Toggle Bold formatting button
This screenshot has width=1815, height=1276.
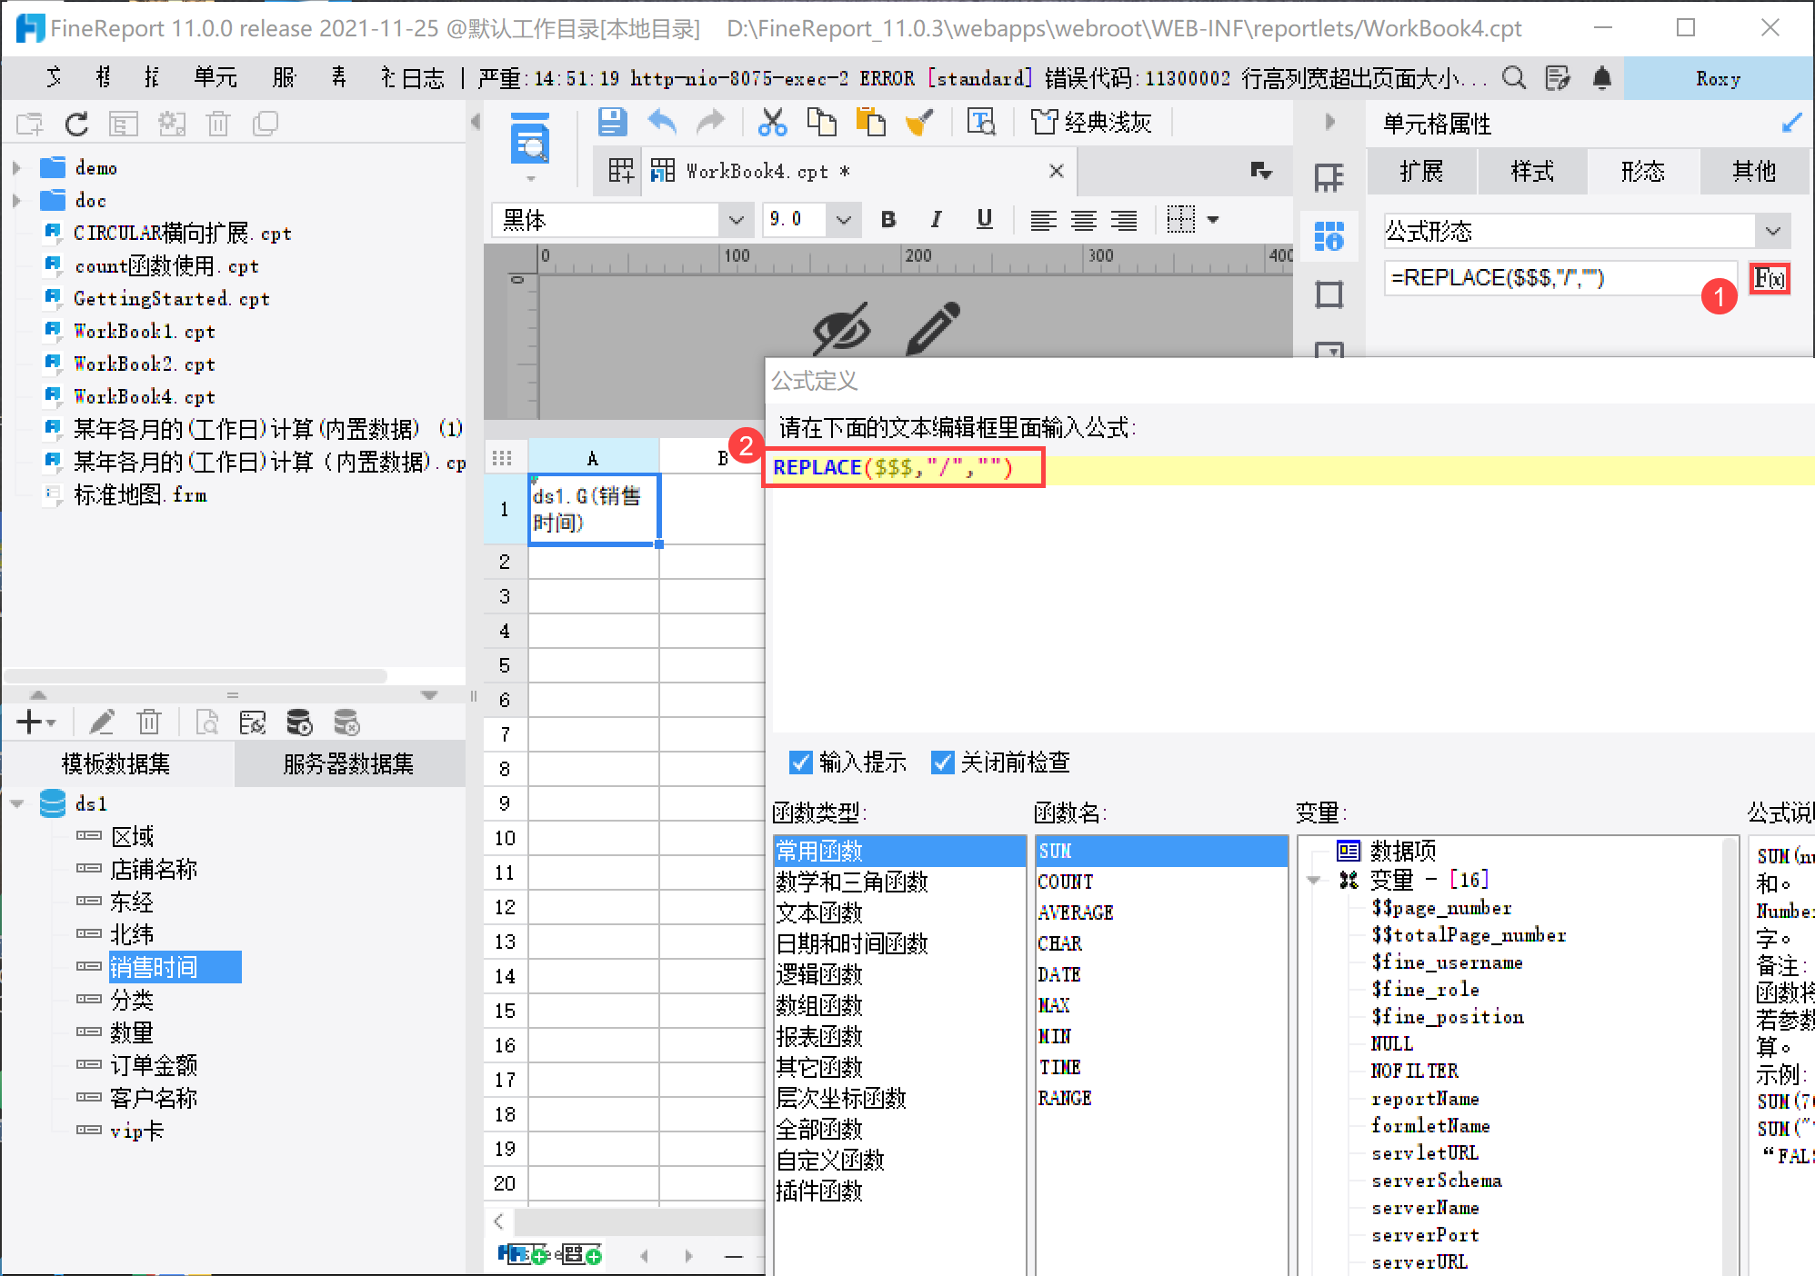point(888,219)
